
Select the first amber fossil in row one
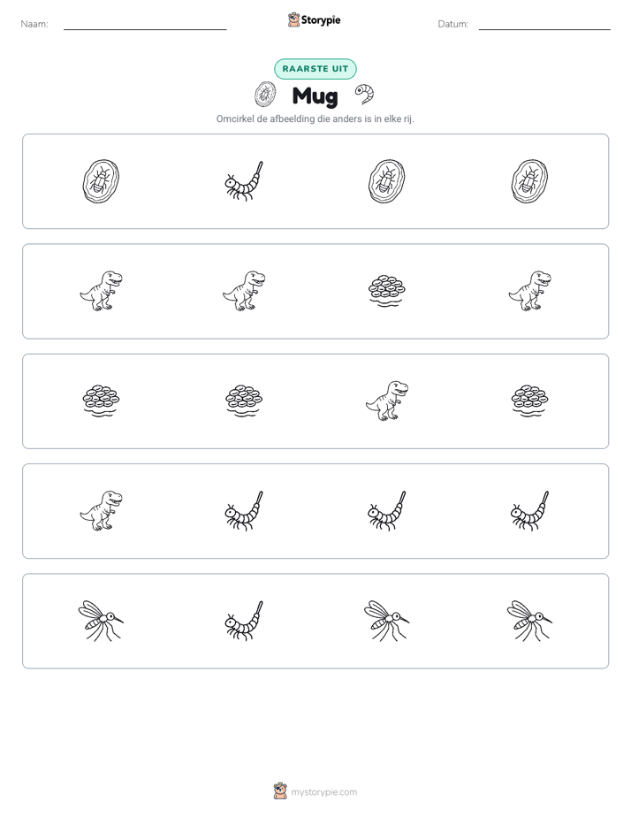(x=101, y=181)
